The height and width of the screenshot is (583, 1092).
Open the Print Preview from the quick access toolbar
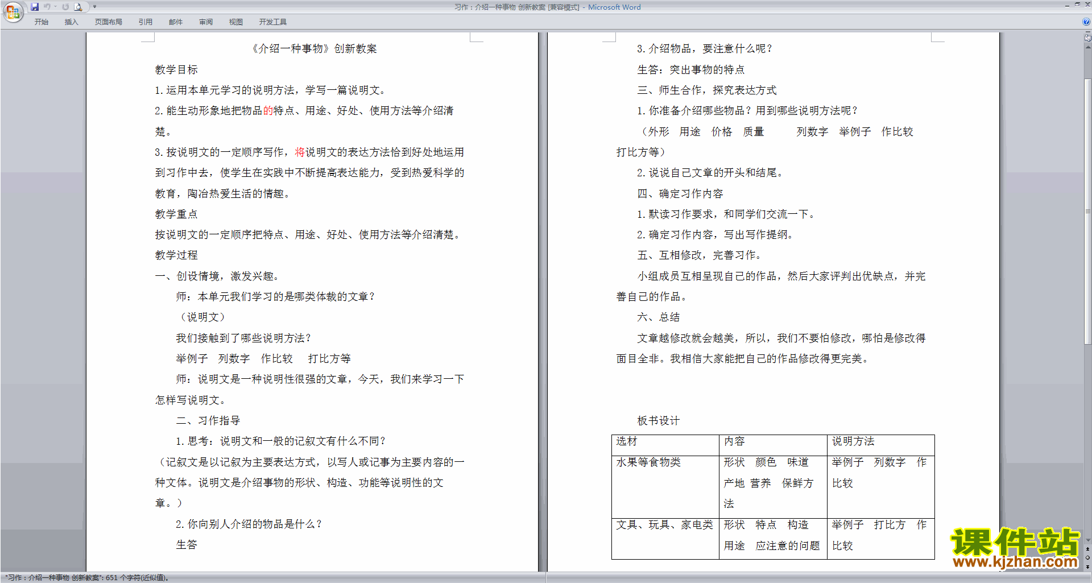point(78,7)
